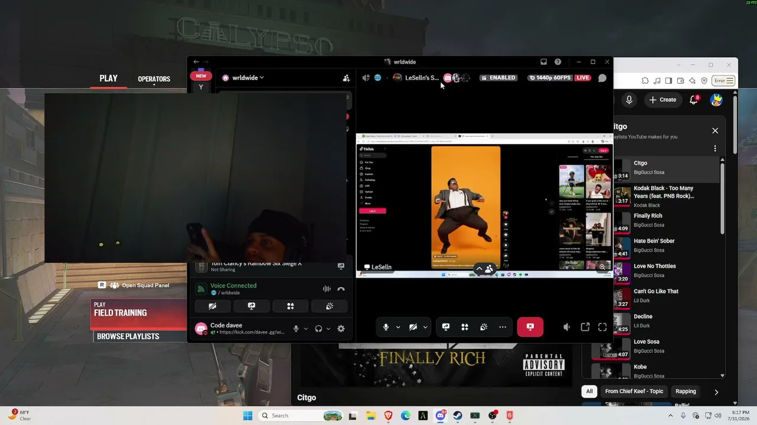Click the noise suppression waveform icon
The height and width of the screenshot is (425, 757).
click(326, 289)
